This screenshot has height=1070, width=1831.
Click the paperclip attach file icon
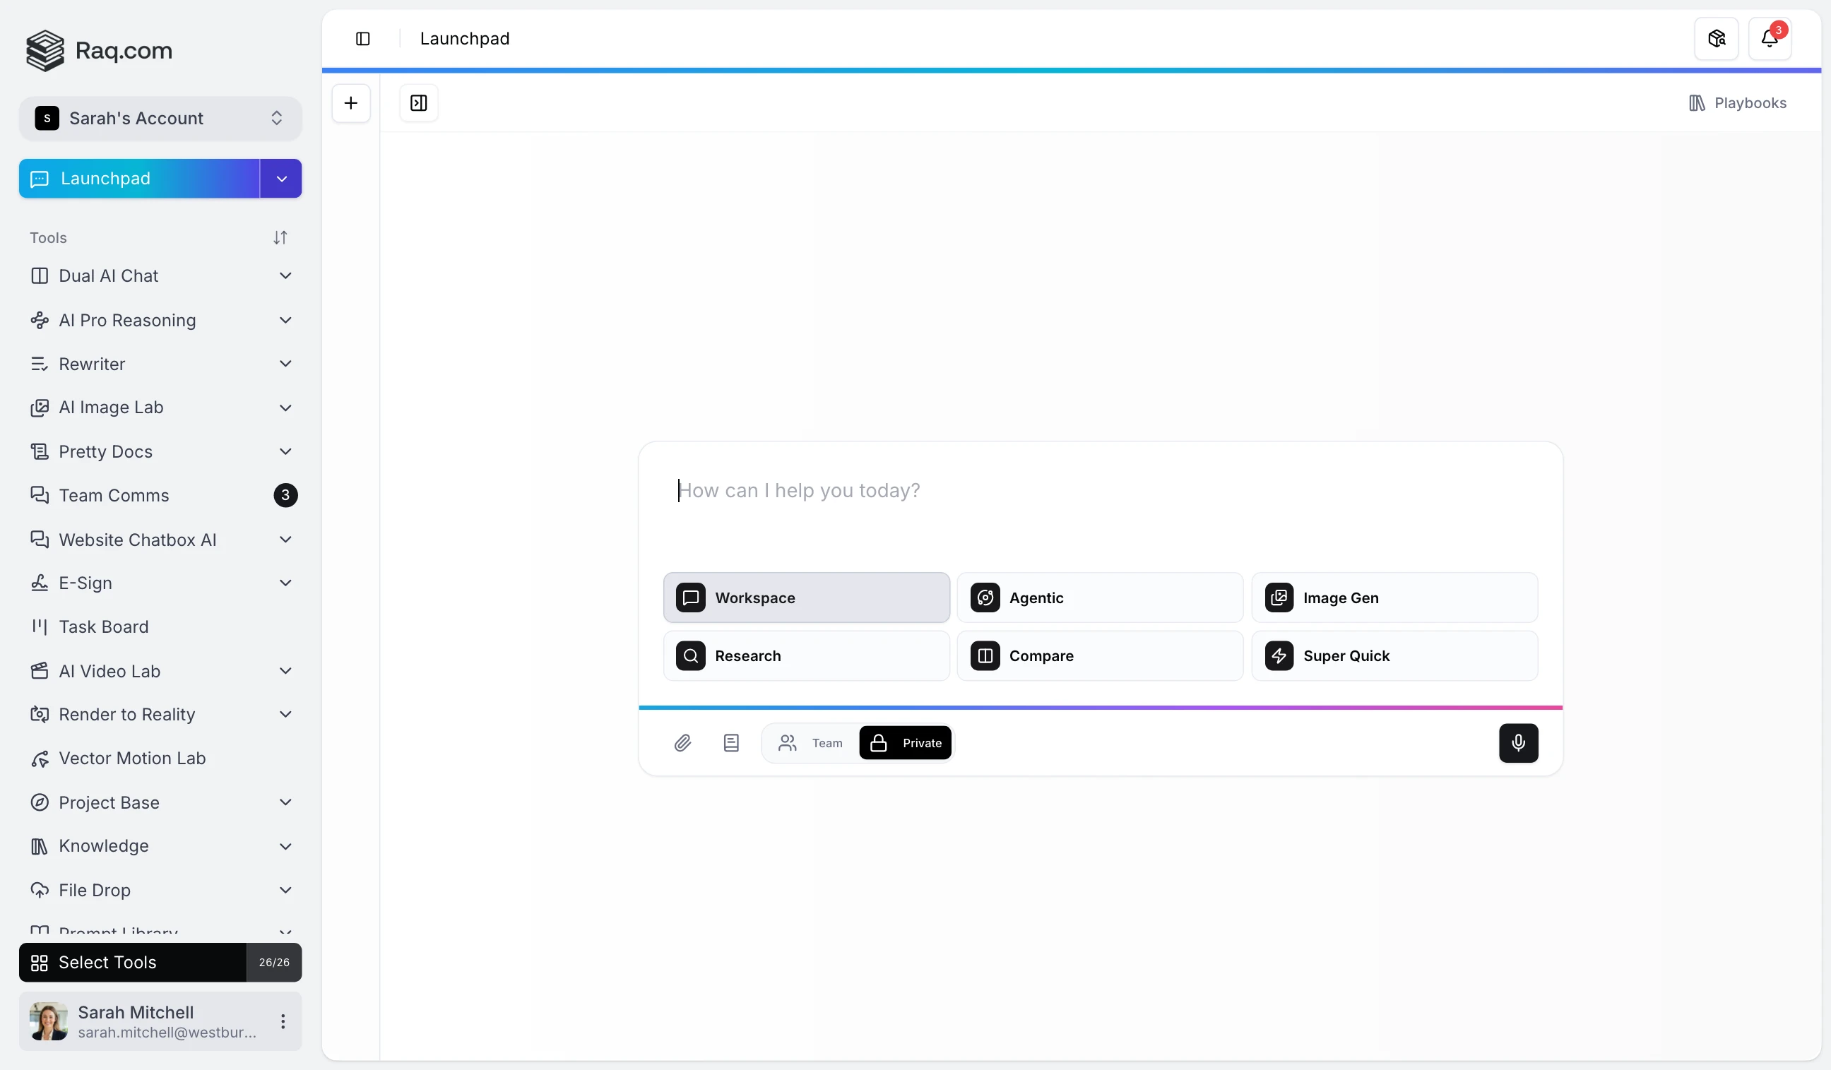tap(682, 742)
